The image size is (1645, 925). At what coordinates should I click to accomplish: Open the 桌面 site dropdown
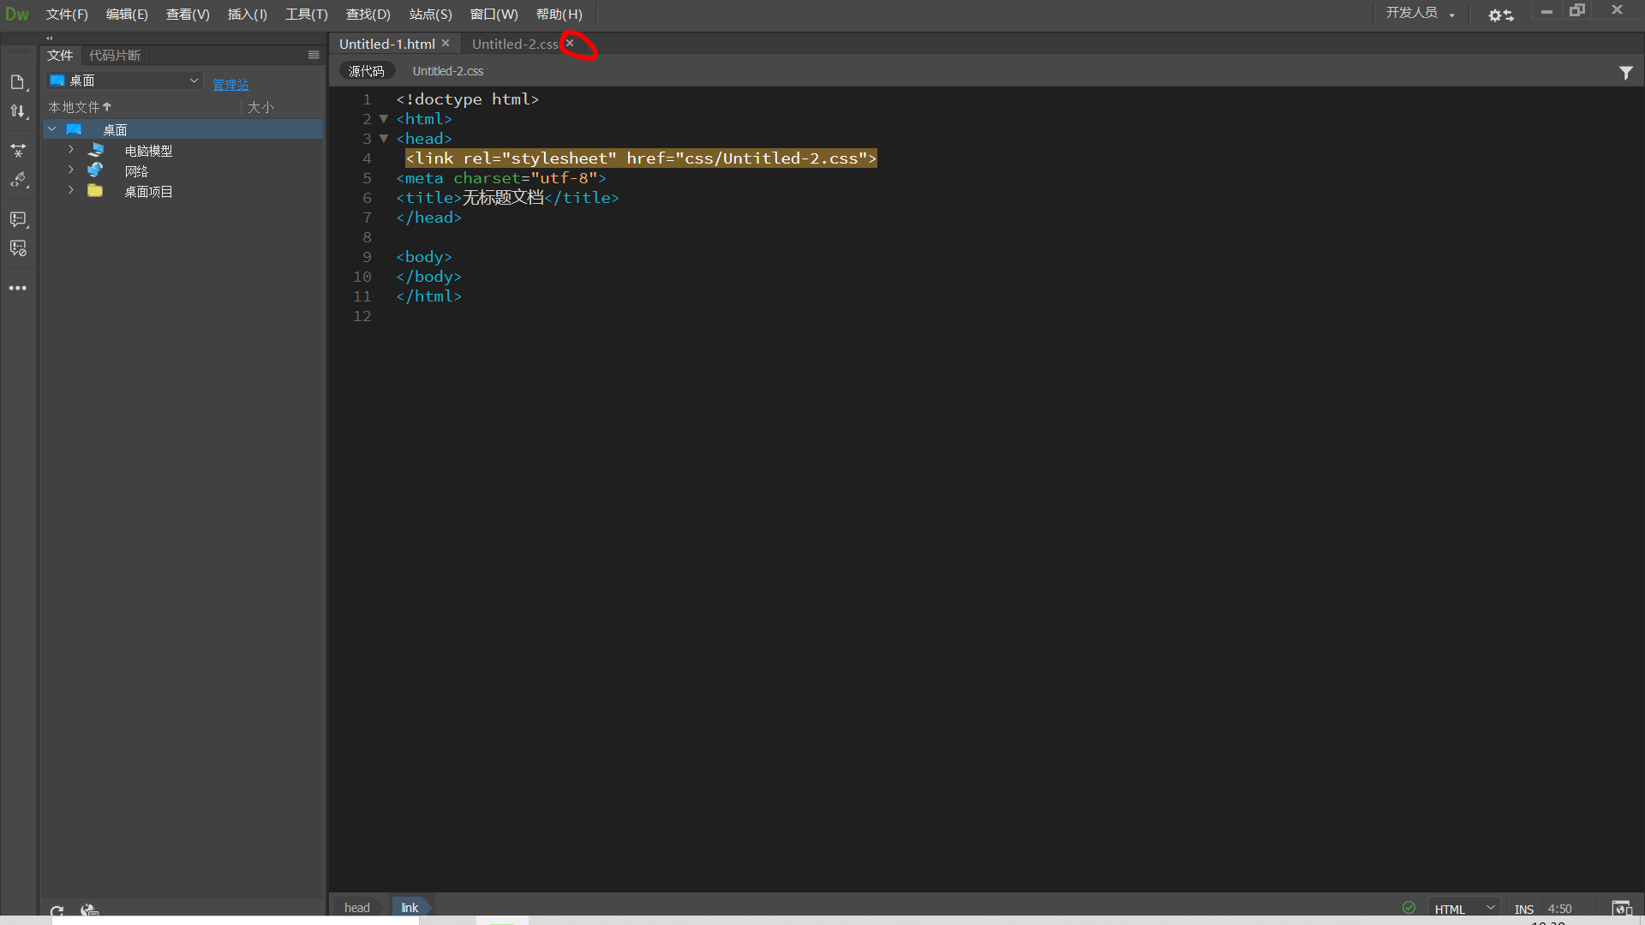pyautogui.click(x=124, y=81)
